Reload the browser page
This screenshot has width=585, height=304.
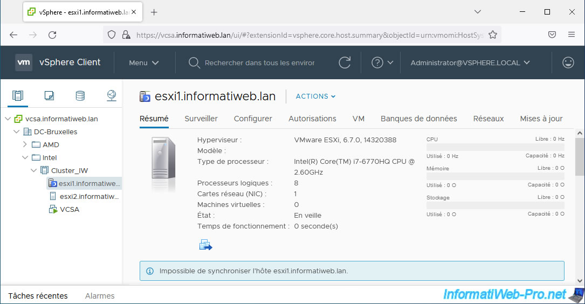click(52, 35)
